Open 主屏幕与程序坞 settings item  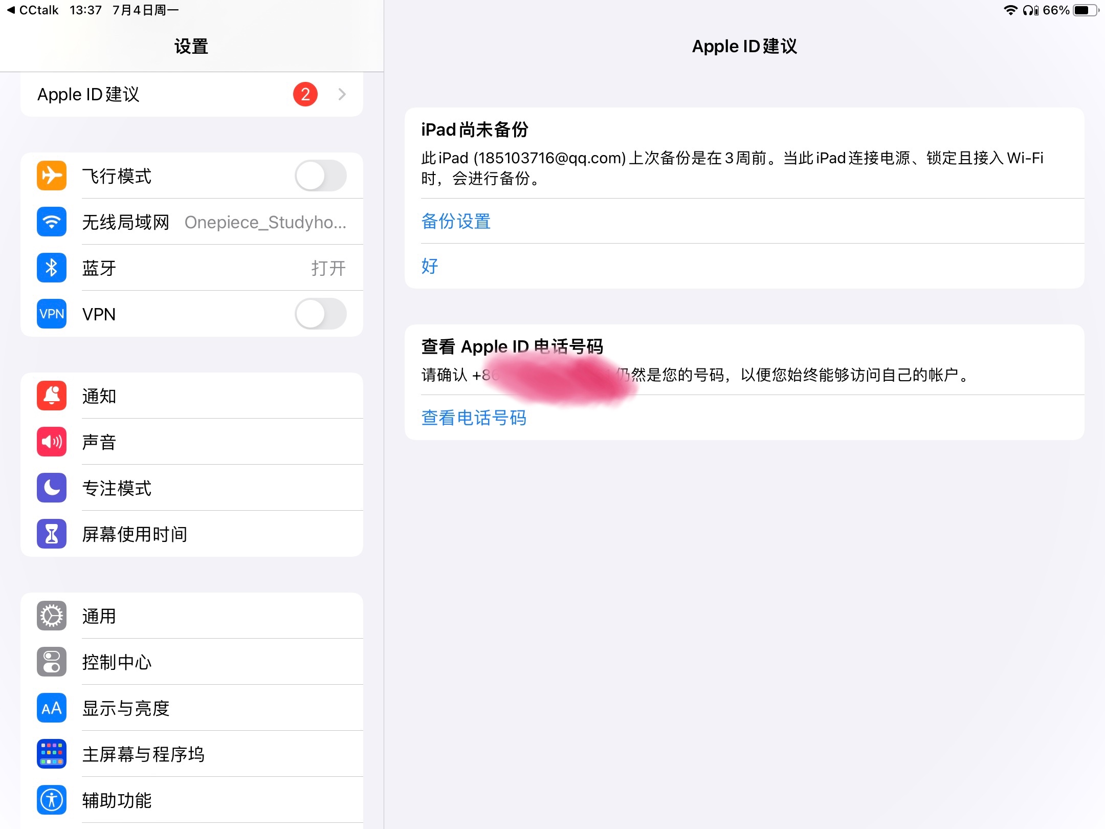coord(143,754)
